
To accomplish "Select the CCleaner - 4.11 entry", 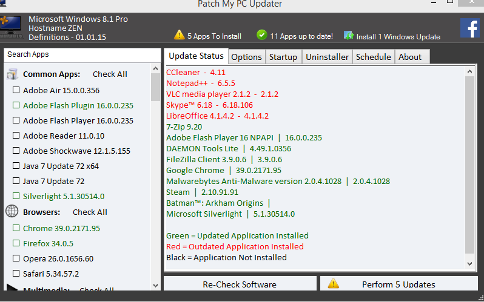I will [x=196, y=73].
